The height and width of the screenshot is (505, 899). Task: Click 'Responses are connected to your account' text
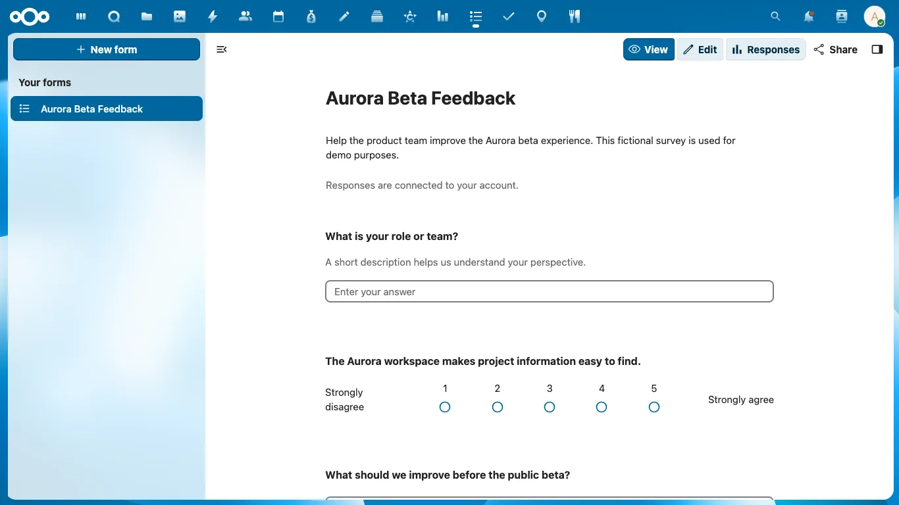coord(422,185)
